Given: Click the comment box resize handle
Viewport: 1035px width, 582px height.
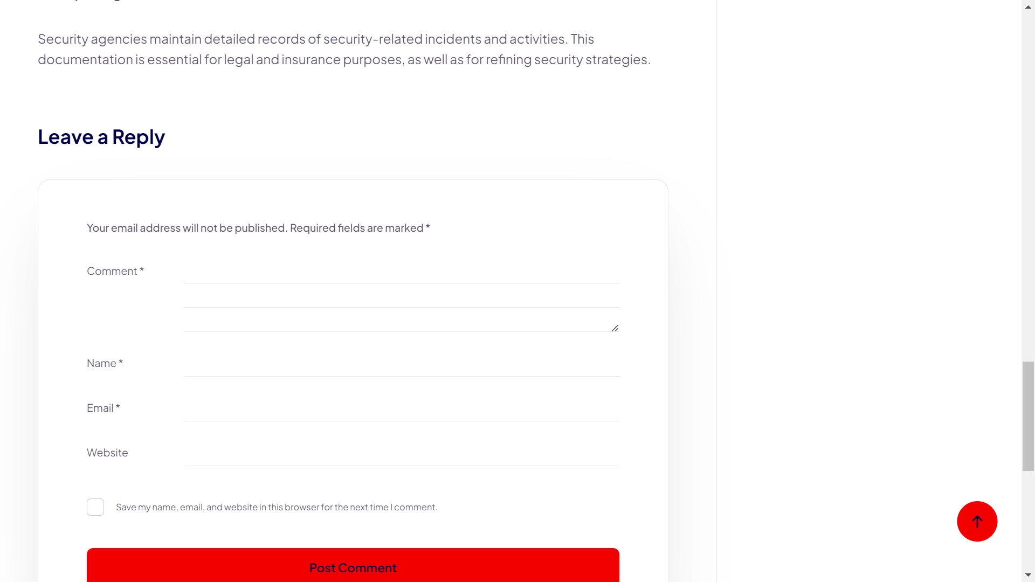Looking at the screenshot, I should pyautogui.click(x=615, y=328).
